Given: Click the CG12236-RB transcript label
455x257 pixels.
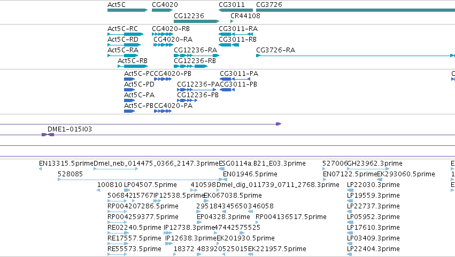Looking at the screenshot, I should point(195,61).
